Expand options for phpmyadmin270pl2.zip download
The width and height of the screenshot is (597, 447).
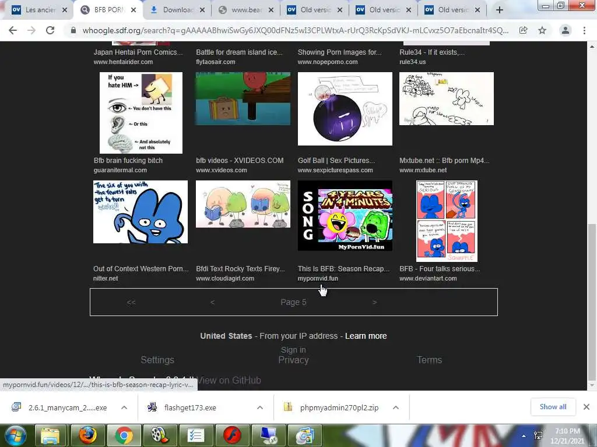pyautogui.click(x=396, y=407)
